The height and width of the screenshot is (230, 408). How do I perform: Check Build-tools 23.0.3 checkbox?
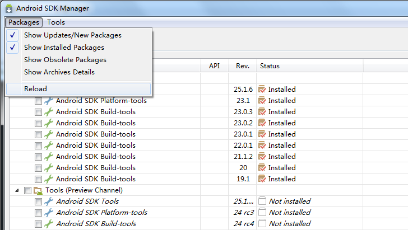pyautogui.click(x=38, y=112)
